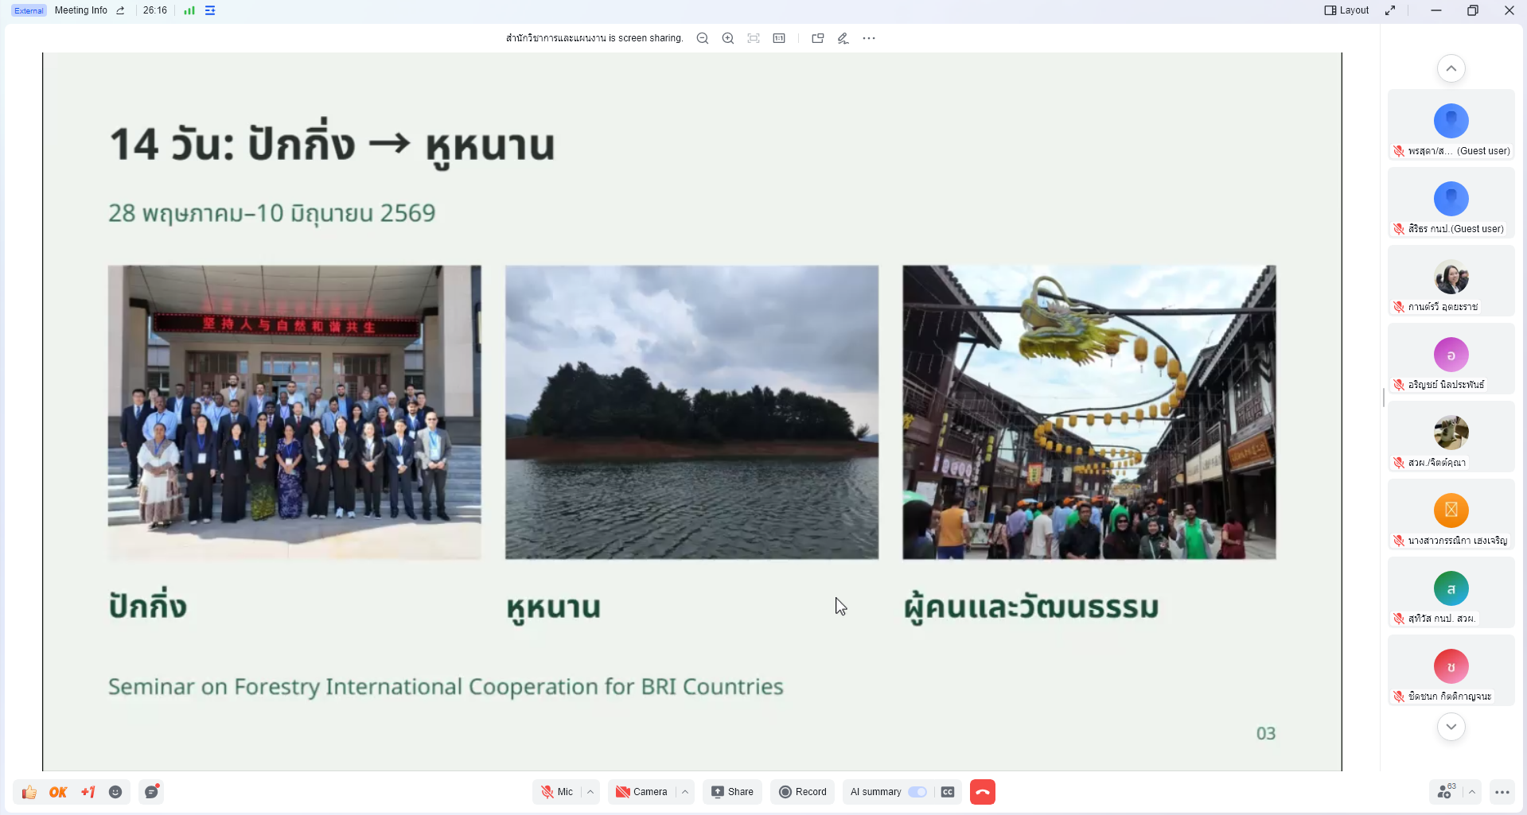Select participant tile นางสาวกรรณิกา เฮงเจริญ
The height and width of the screenshot is (815, 1527).
(x=1451, y=514)
